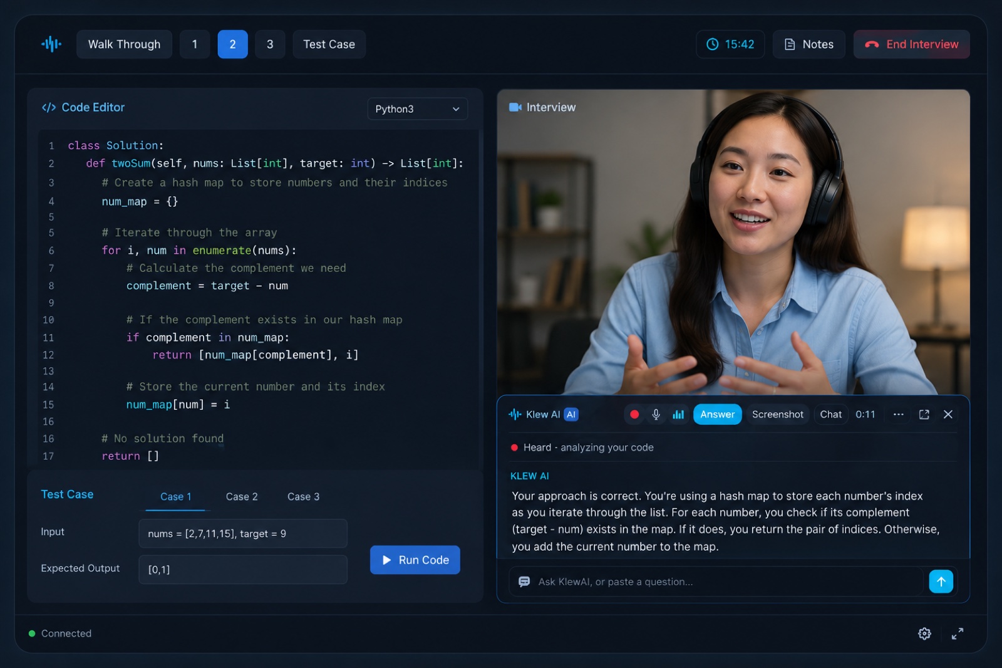Click the interviewer video feed
1002x668 pixels.
click(733, 242)
